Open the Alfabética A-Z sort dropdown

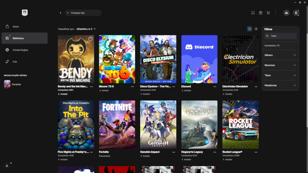tap(86, 29)
